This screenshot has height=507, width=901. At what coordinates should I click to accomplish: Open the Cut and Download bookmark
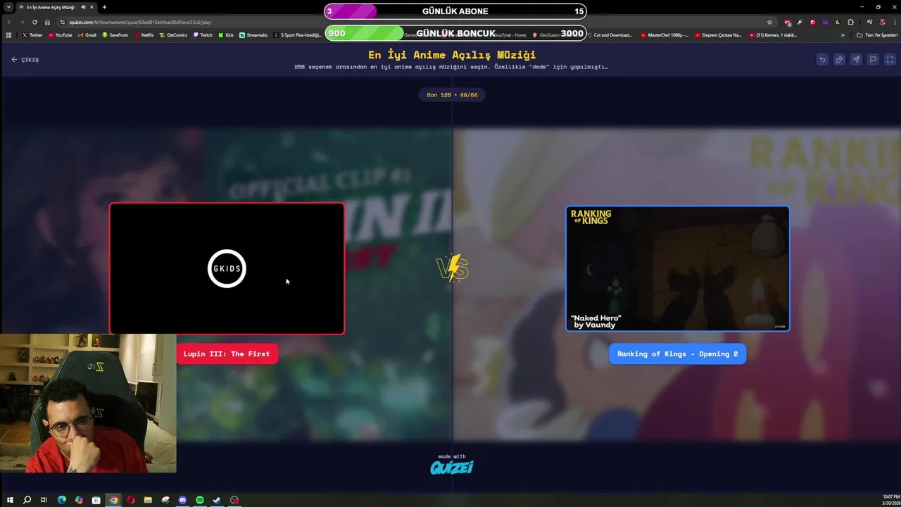(x=610, y=35)
